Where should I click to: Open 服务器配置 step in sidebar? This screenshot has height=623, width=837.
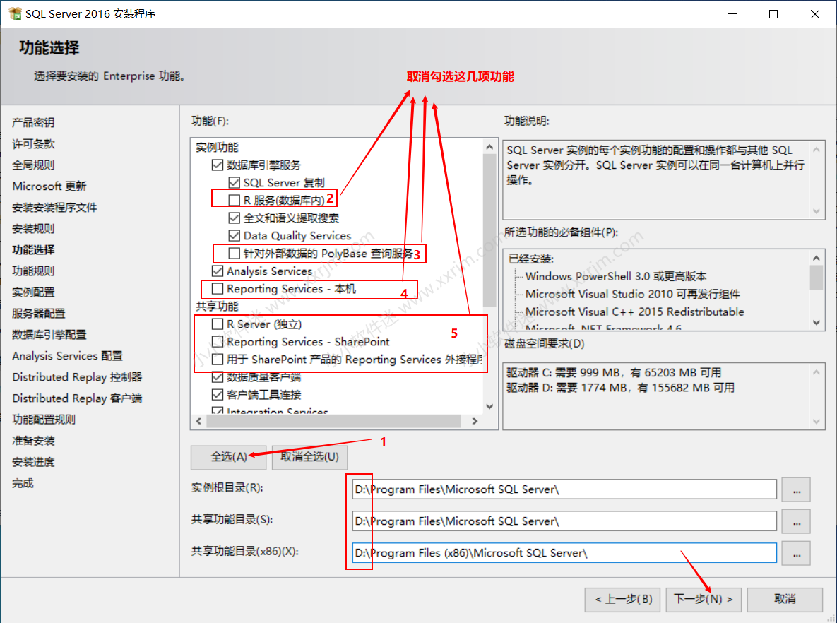[x=39, y=313]
